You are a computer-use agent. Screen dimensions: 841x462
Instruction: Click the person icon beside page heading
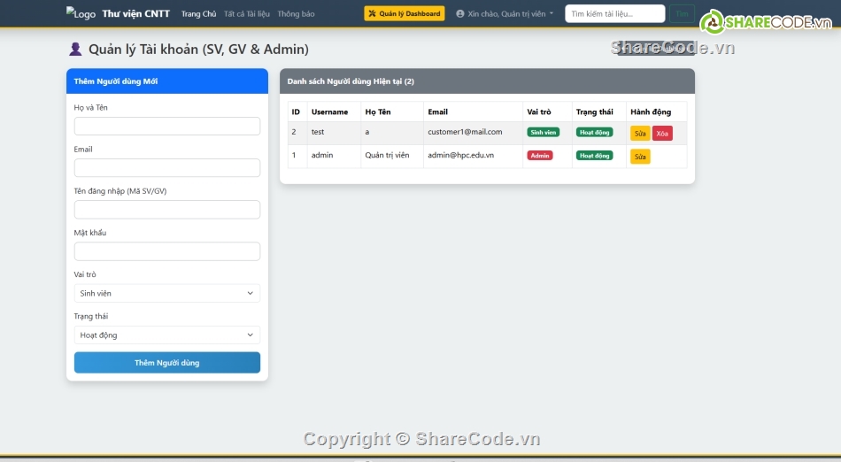pos(75,50)
